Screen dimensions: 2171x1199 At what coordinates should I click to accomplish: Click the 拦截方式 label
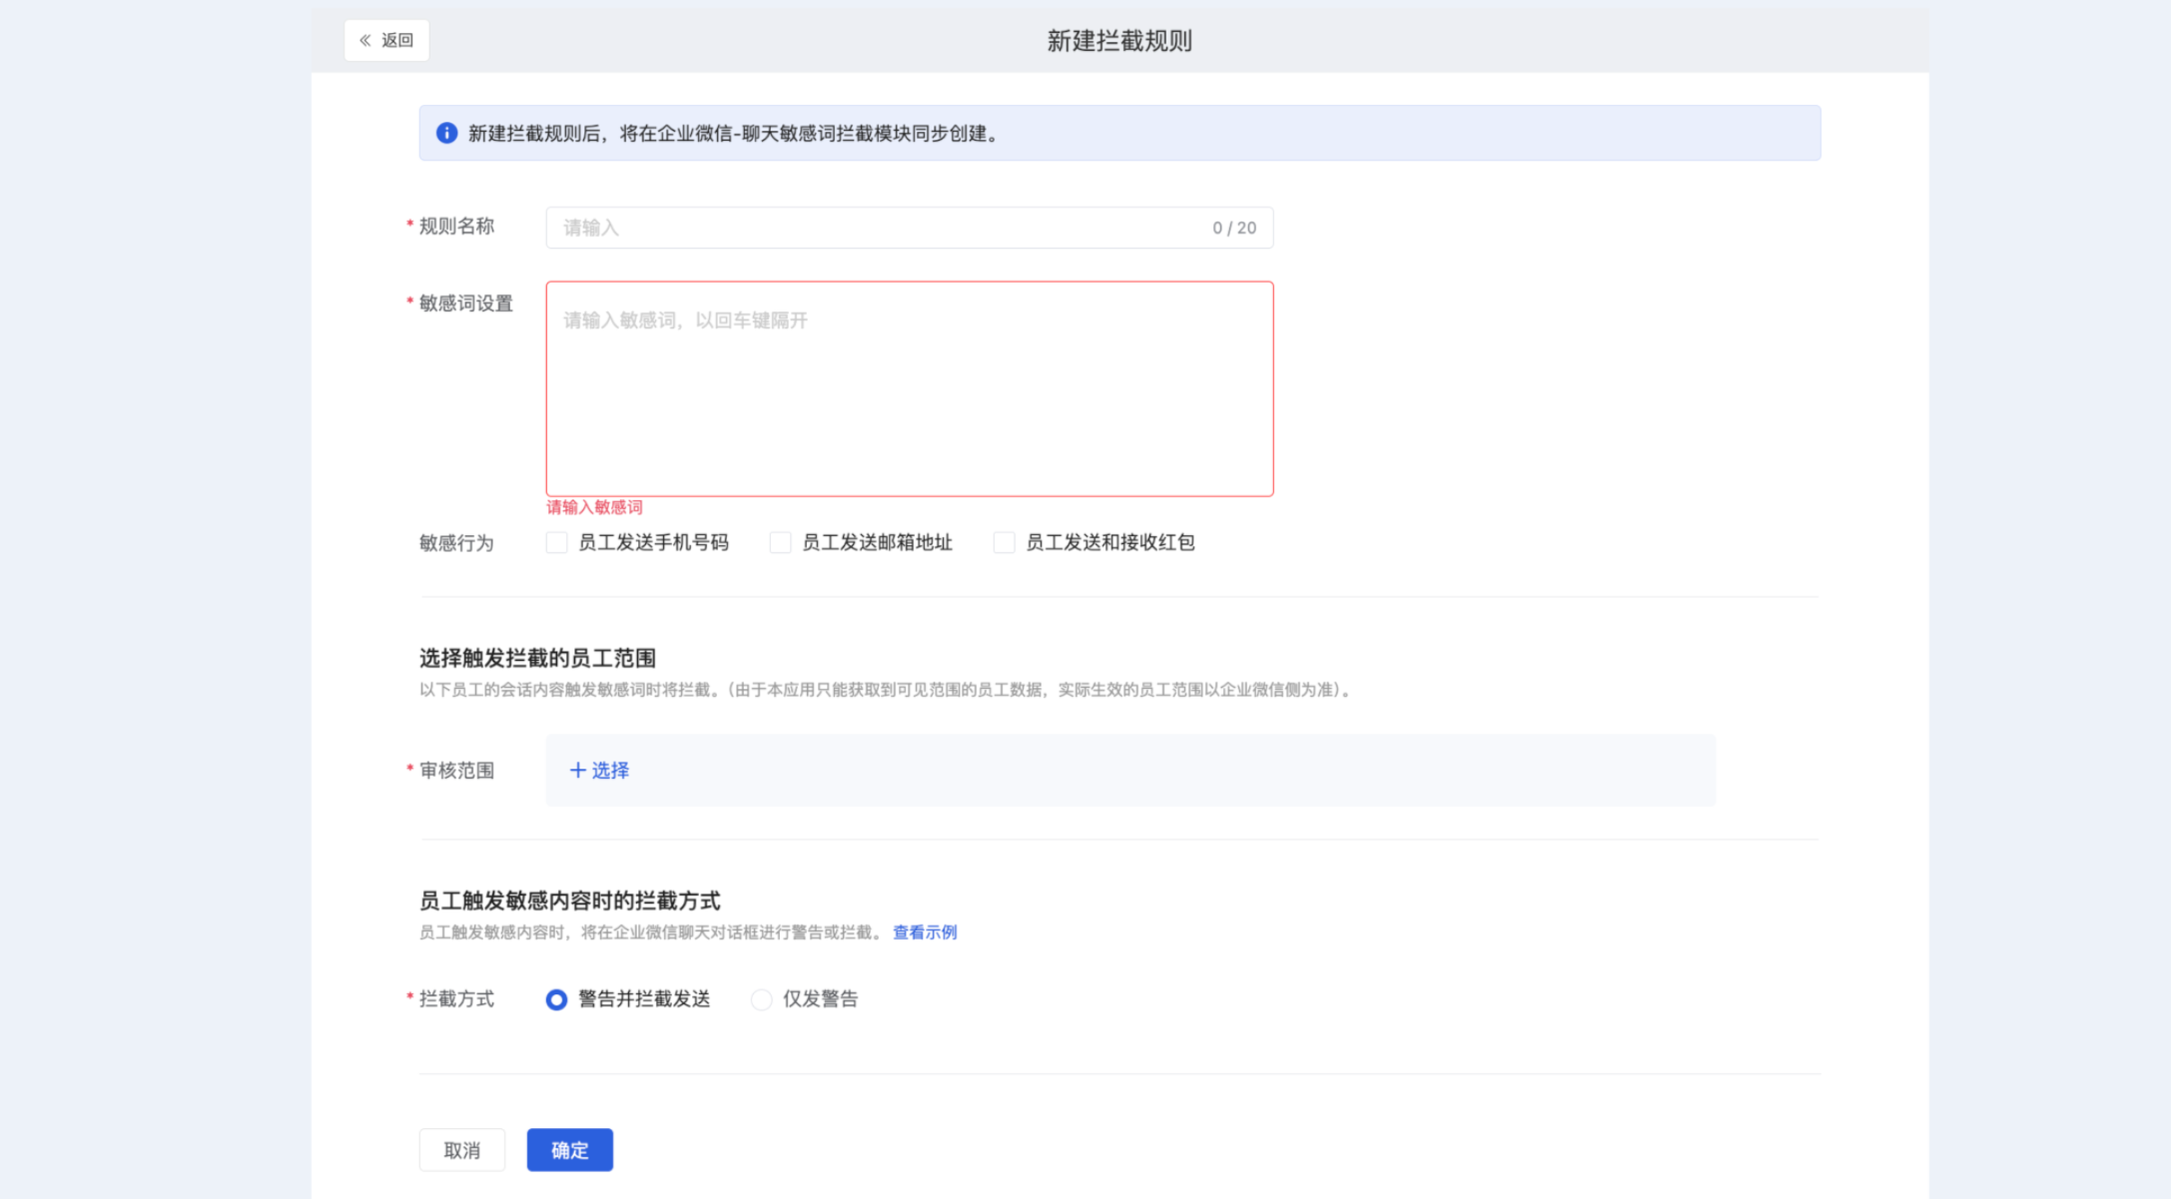(456, 999)
